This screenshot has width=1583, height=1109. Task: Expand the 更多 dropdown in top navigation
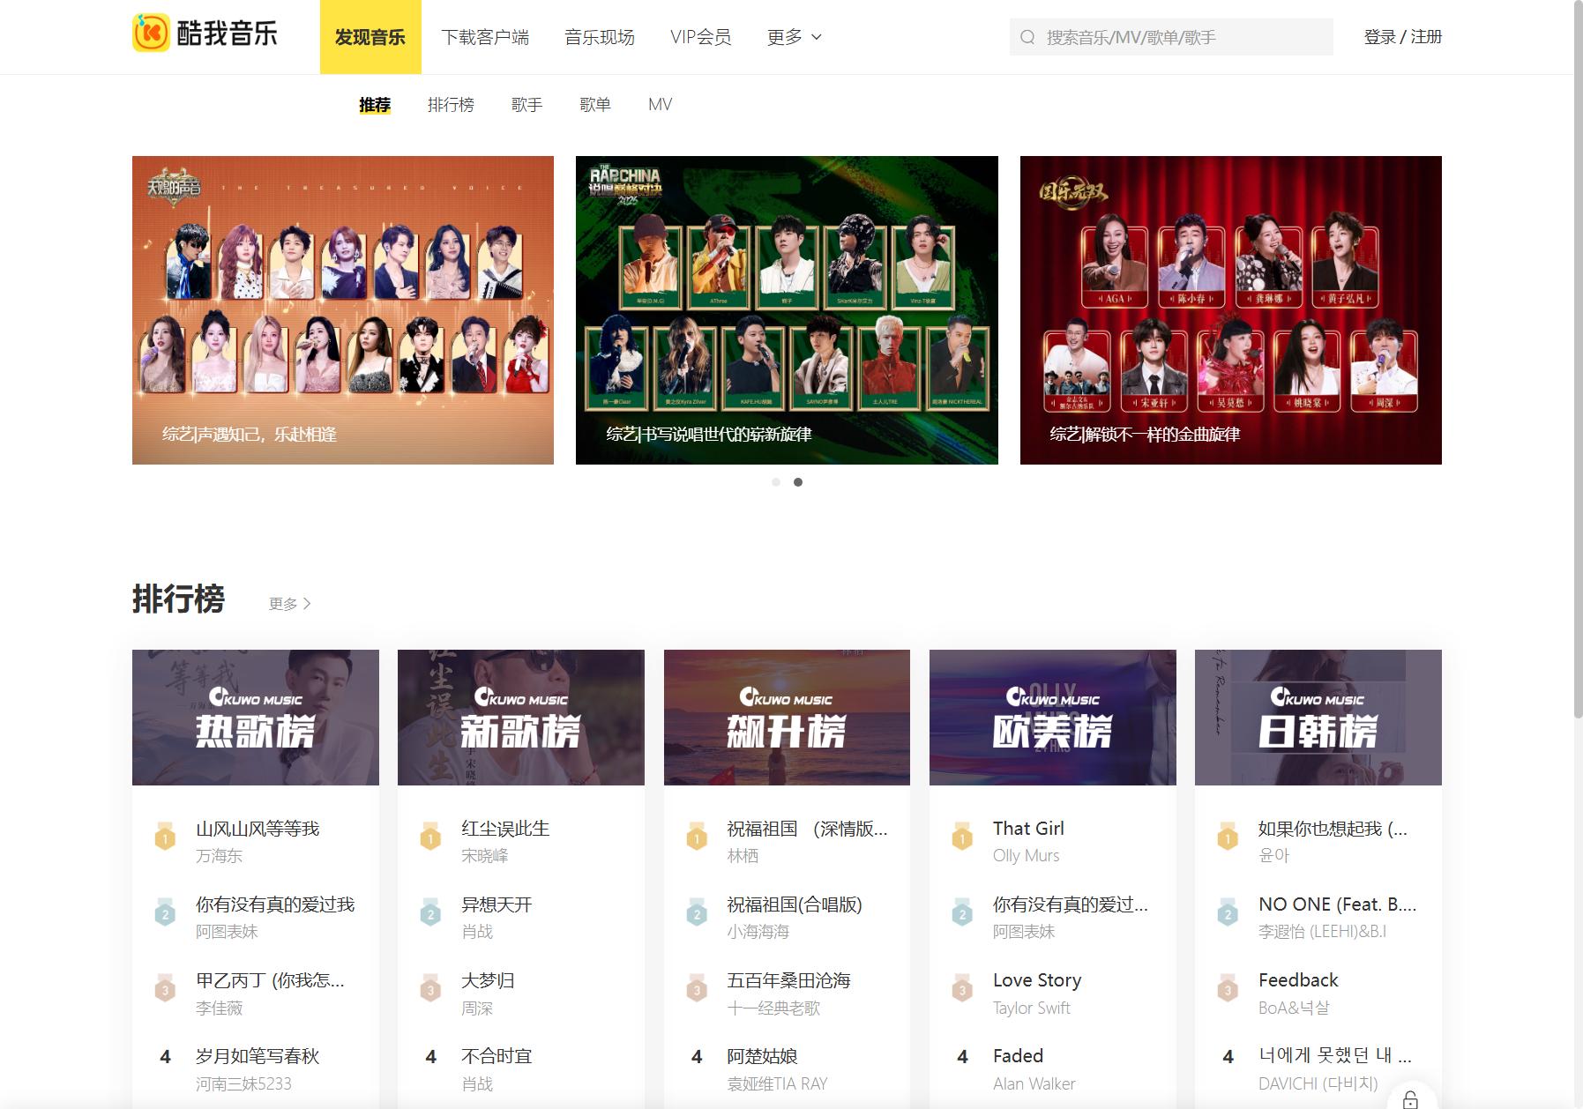point(795,37)
